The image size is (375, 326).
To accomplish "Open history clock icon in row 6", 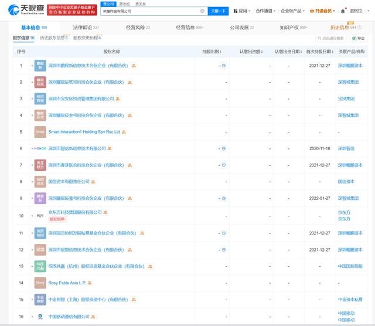I will pos(224,149).
